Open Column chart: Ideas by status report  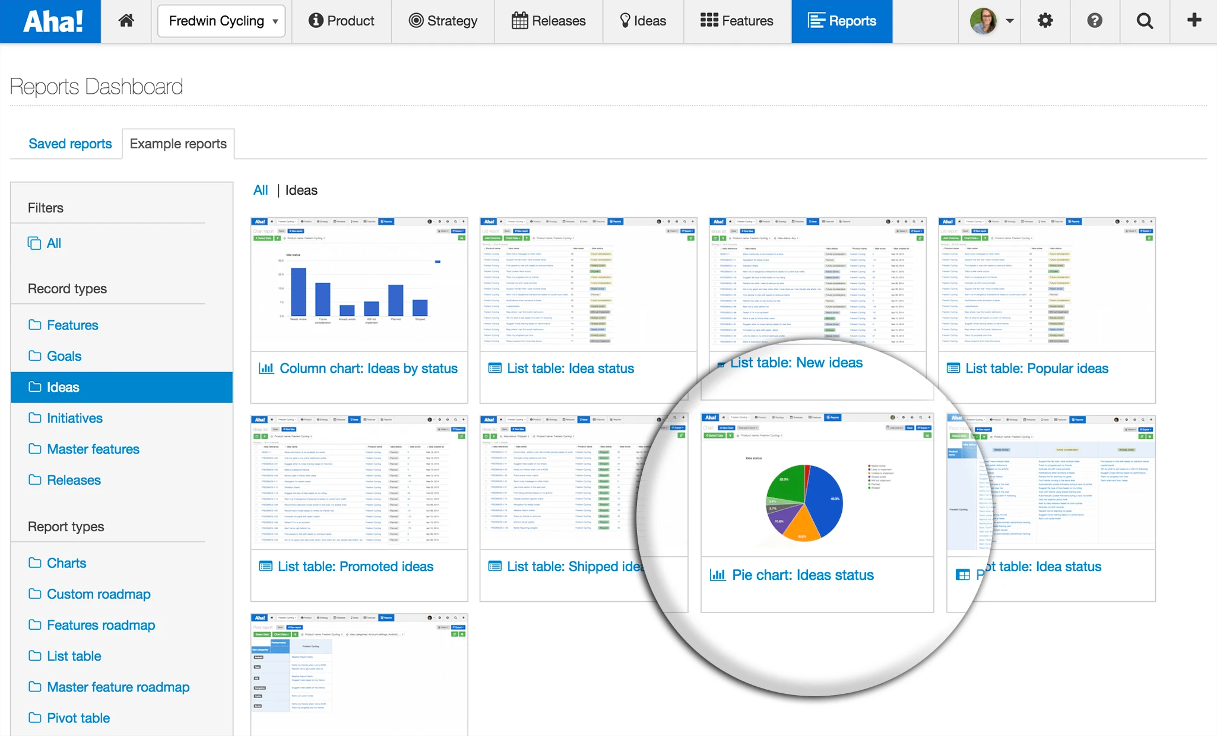(368, 369)
